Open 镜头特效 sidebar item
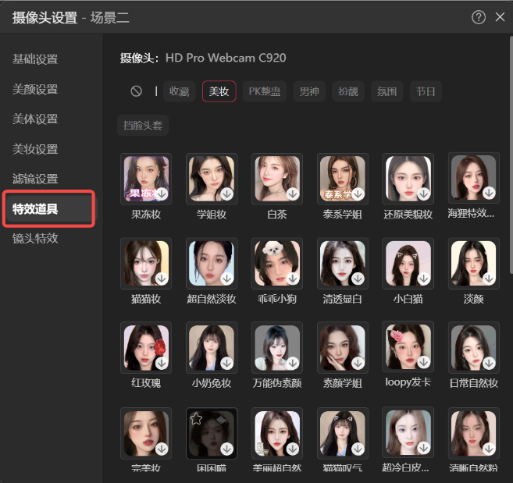The width and height of the screenshot is (513, 483). [35, 238]
